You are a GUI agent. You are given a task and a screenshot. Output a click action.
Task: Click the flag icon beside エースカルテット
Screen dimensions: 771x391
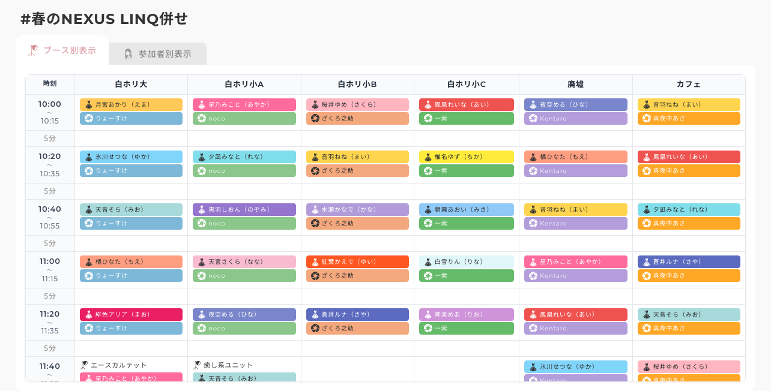click(84, 365)
